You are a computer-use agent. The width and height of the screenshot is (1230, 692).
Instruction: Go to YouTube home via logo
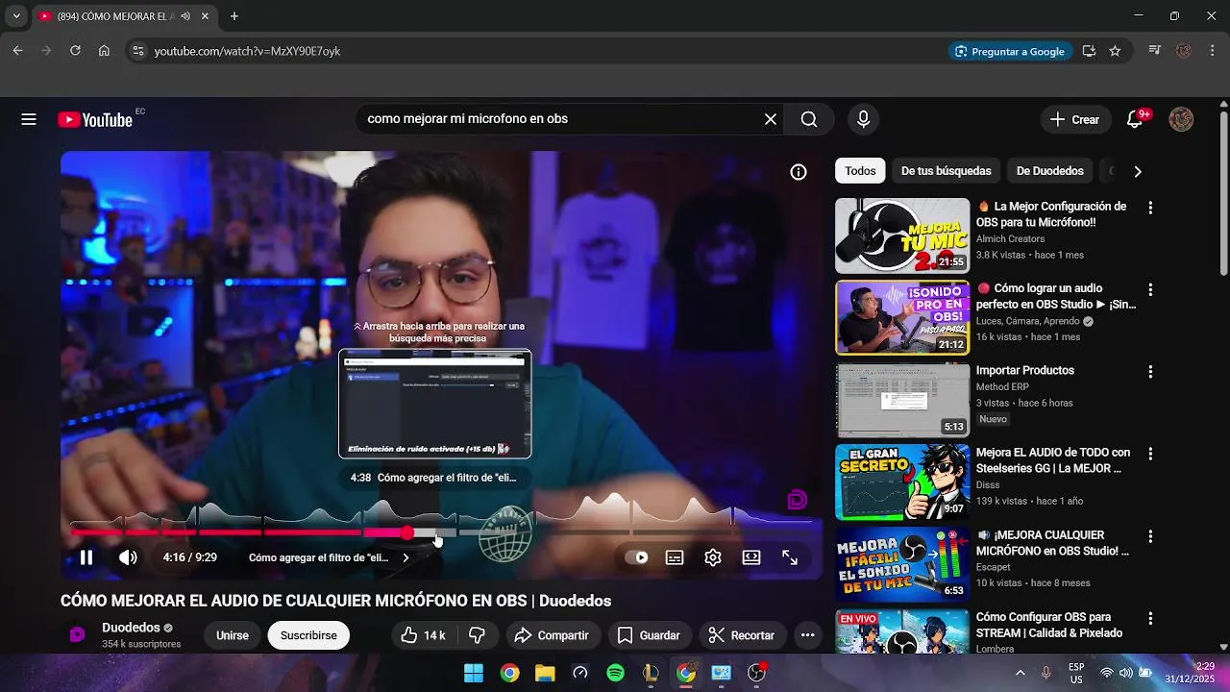pyautogui.click(x=95, y=119)
